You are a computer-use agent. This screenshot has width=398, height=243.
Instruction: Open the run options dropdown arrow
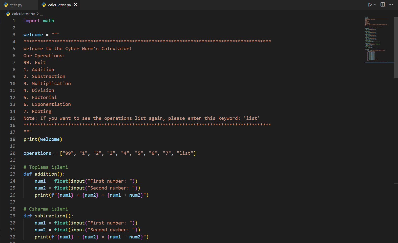coord(375,5)
